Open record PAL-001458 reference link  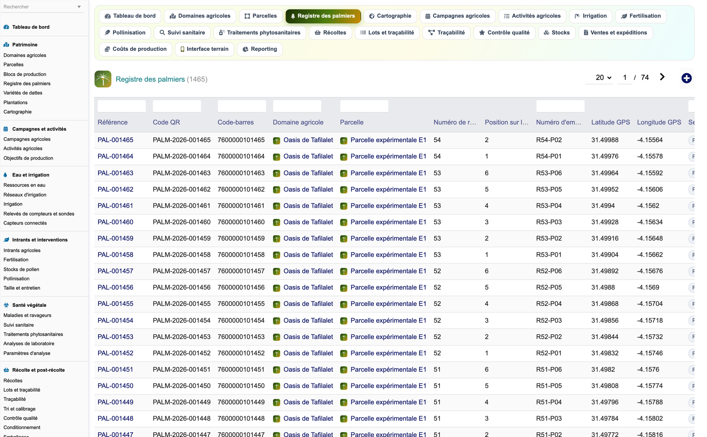(x=116, y=255)
